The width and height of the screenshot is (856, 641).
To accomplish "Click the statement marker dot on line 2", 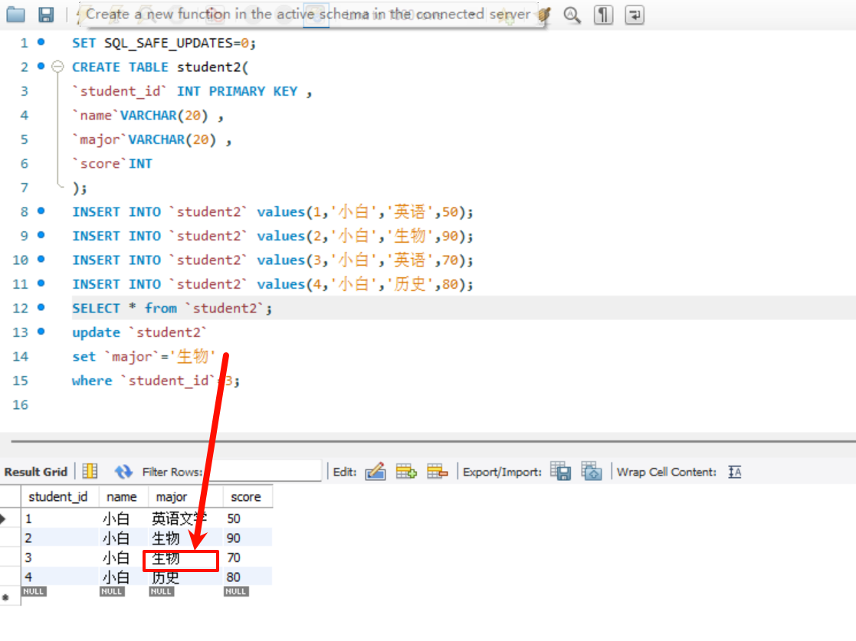I will tap(41, 66).
